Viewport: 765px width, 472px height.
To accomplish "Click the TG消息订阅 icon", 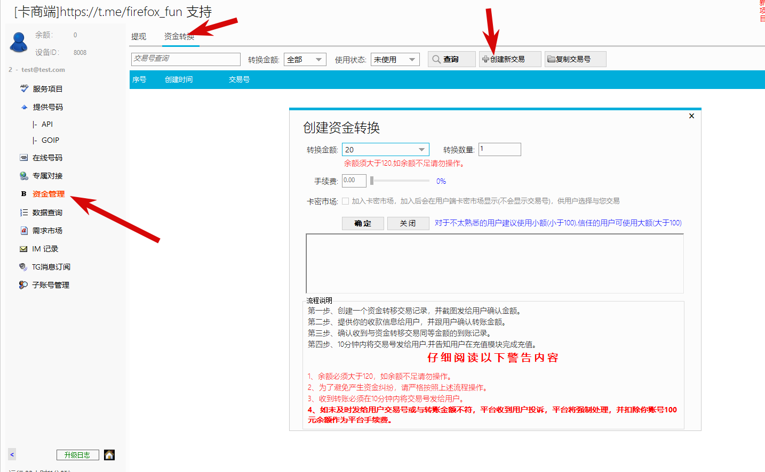I will (x=23, y=267).
